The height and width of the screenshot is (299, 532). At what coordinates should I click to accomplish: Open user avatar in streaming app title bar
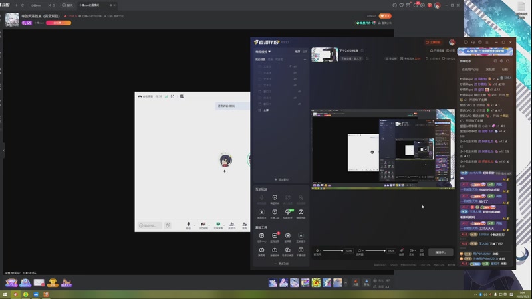pyautogui.click(x=452, y=43)
